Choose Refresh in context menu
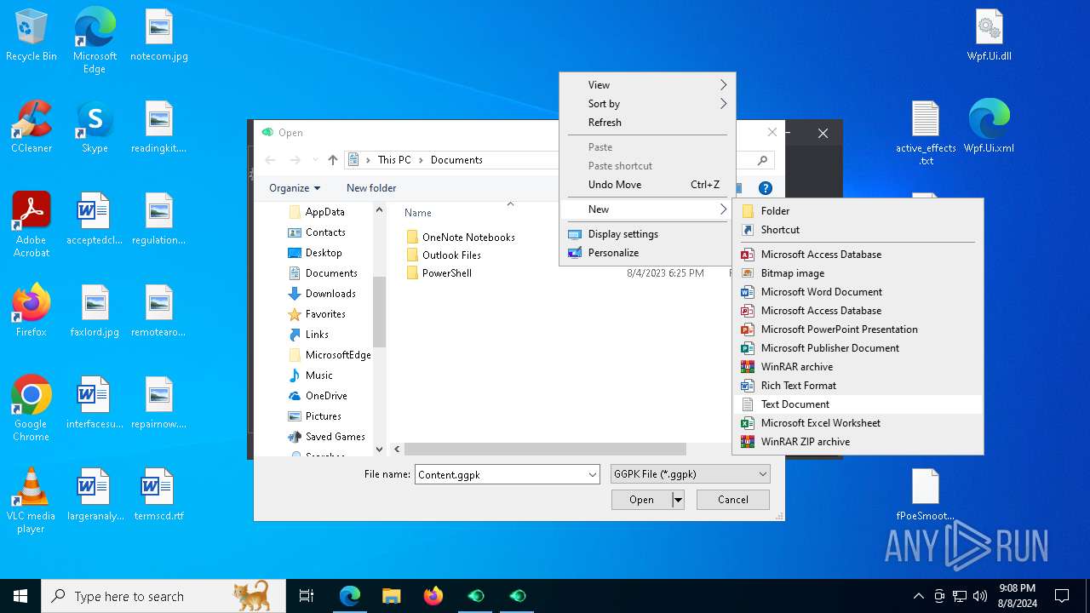1090x613 pixels. click(647, 123)
